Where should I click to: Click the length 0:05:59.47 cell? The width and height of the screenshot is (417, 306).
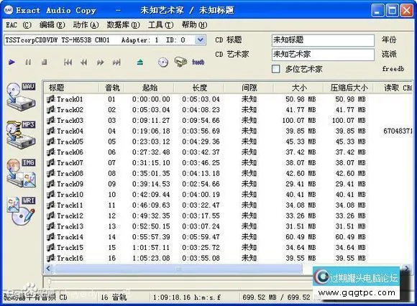(201, 236)
